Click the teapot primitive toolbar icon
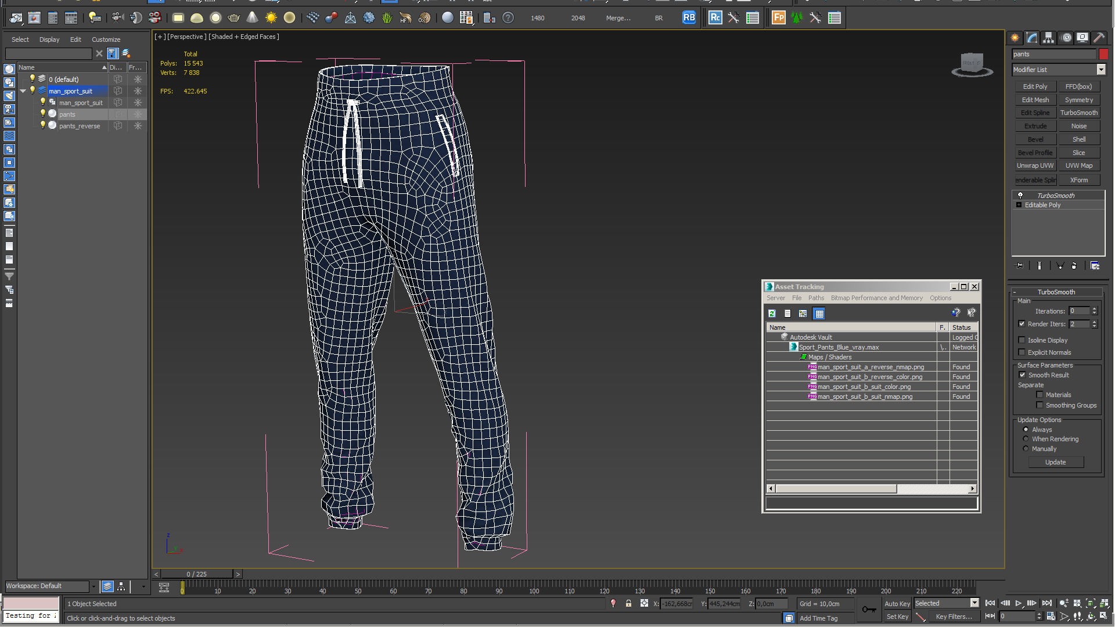 (234, 18)
